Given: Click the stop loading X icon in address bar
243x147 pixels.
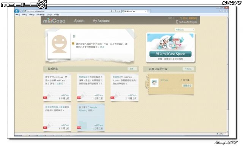Looking at the screenshot, I should [x=120, y=11].
